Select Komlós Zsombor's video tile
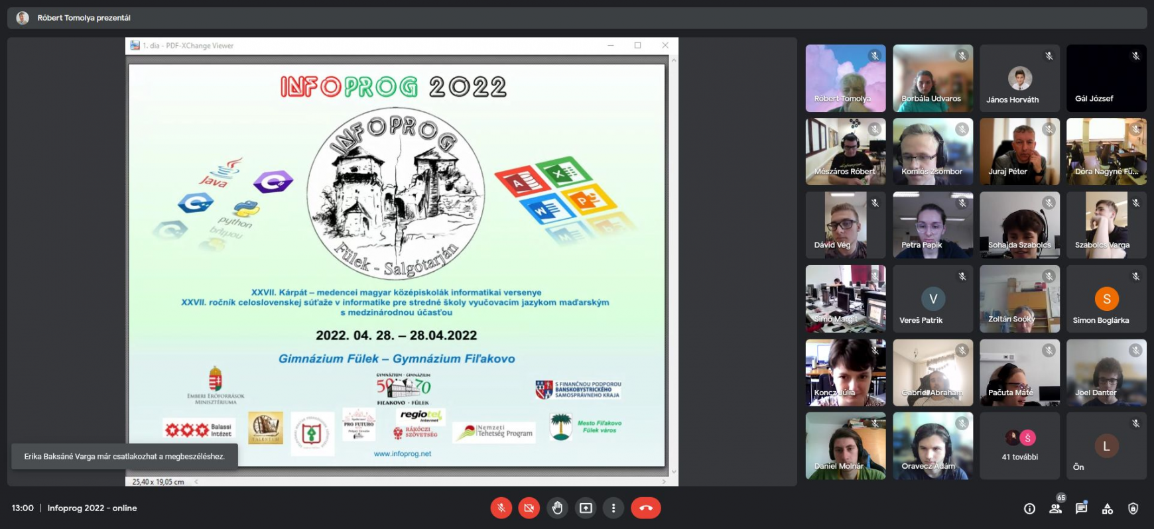The height and width of the screenshot is (529, 1154). pyautogui.click(x=932, y=152)
